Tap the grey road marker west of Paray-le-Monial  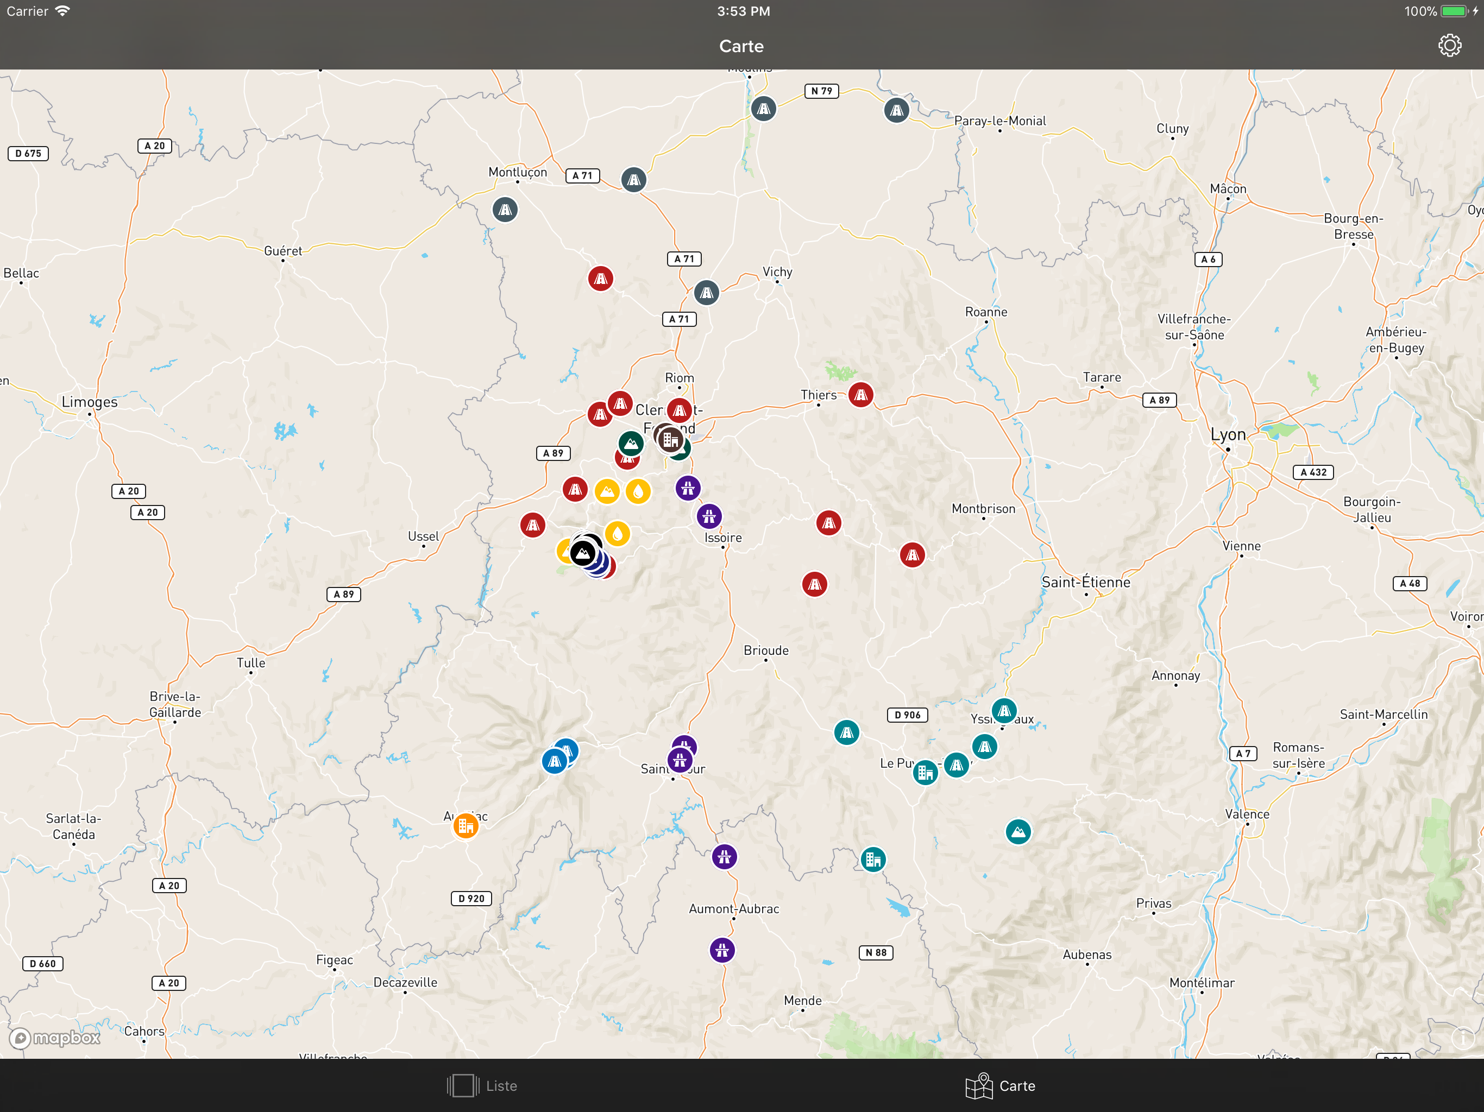(896, 111)
